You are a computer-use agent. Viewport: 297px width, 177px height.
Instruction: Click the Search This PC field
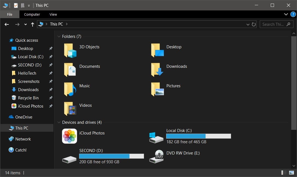(273, 24)
